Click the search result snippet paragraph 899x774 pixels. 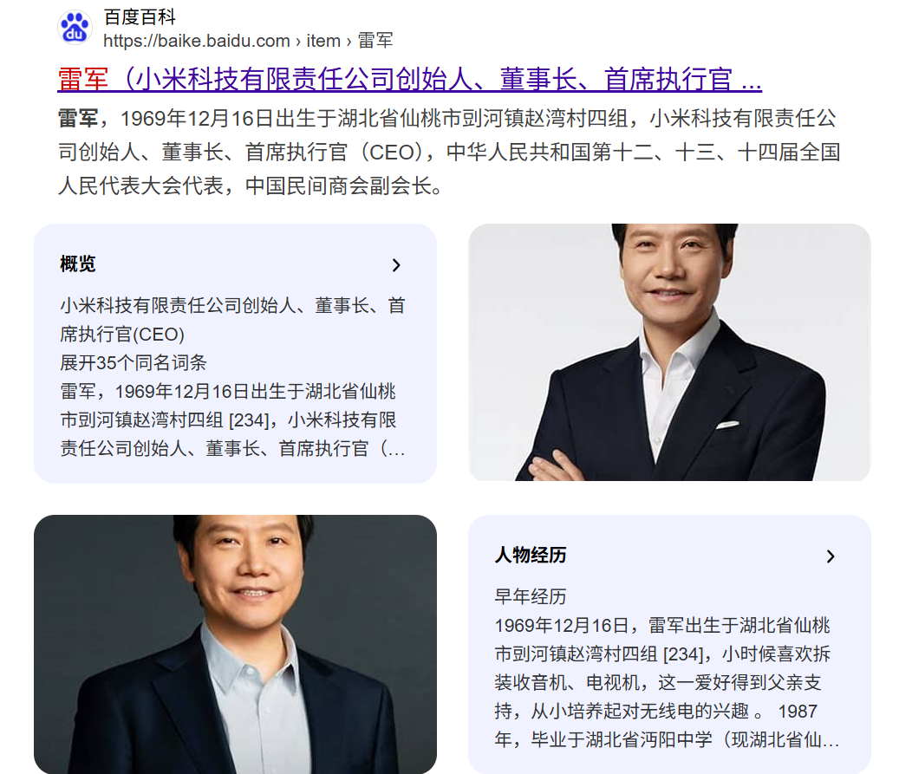pyautogui.click(x=449, y=152)
